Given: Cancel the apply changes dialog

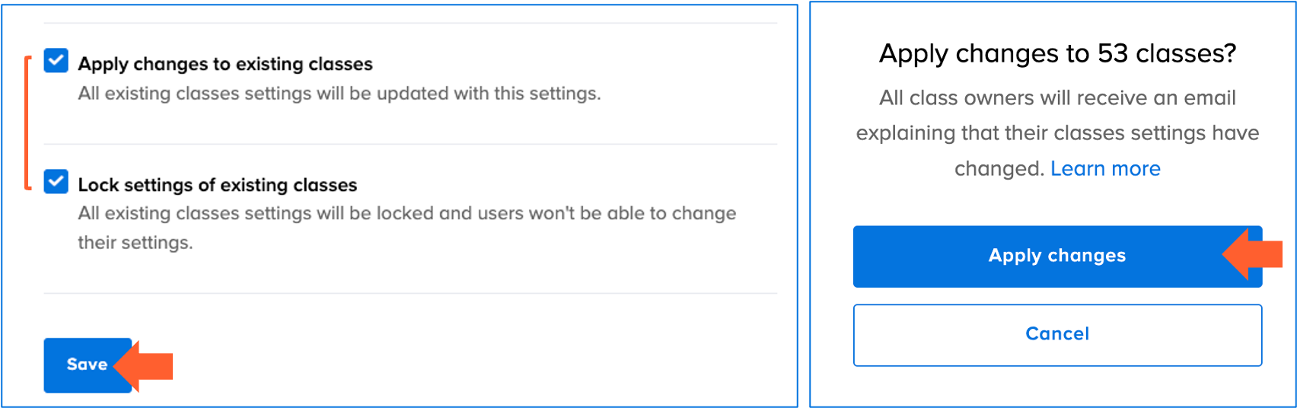Looking at the screenshot, I should tap(1057, 335).
